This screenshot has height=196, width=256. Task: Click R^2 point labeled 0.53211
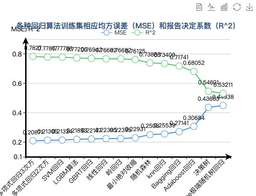[223, 93]
